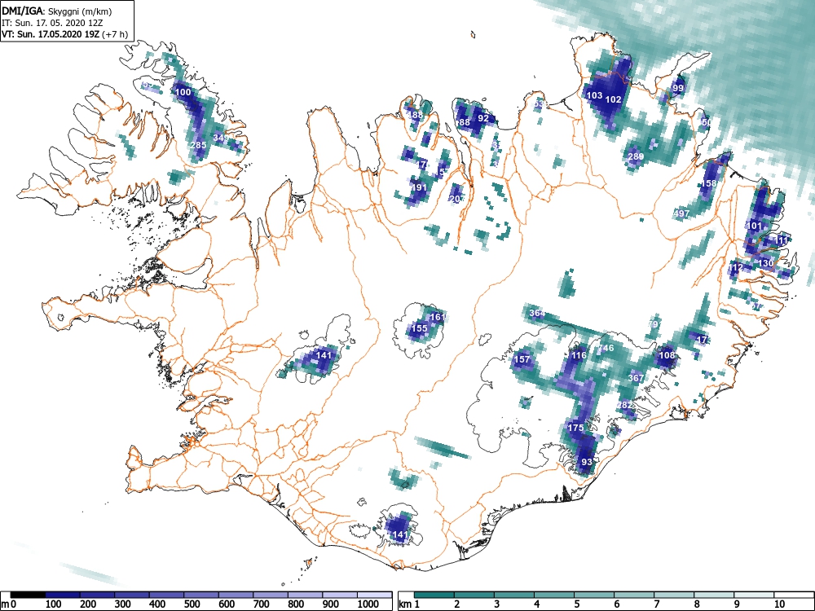Click the visibility value '155' on Hofsjökull
815x611 pixels.
click(419, 328)
